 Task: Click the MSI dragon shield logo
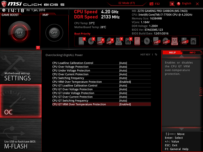[x=4, y=4]
